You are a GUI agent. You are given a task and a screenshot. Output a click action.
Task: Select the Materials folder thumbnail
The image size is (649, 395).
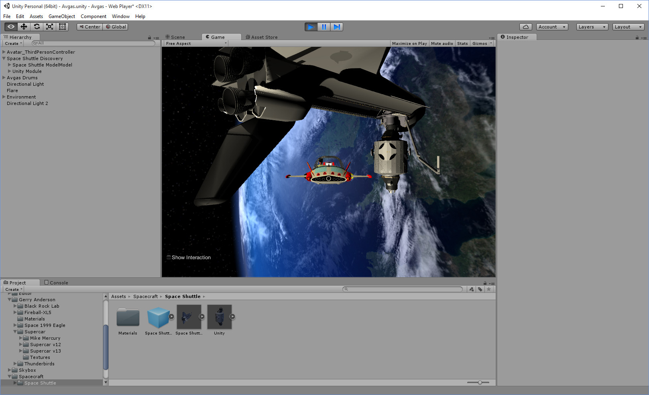point(128,317)
